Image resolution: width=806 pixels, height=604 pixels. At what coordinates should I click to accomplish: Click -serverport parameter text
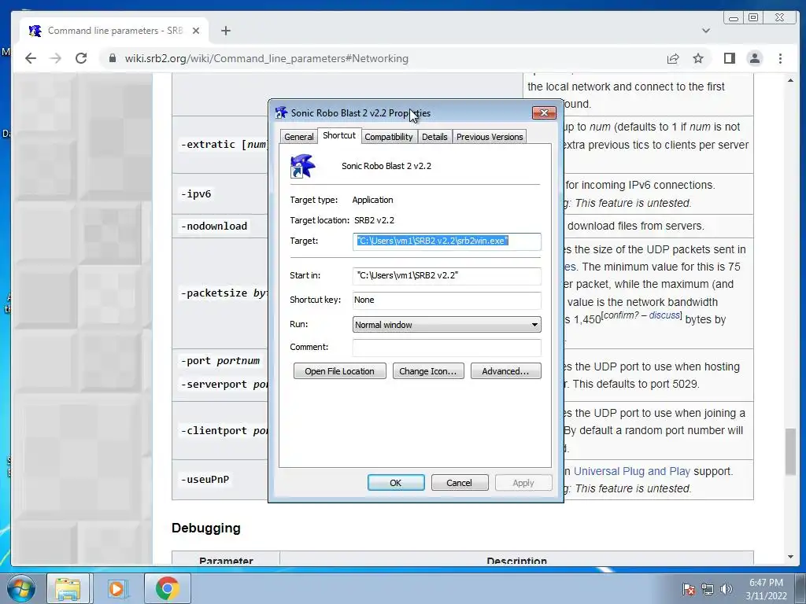click(224, 384)
